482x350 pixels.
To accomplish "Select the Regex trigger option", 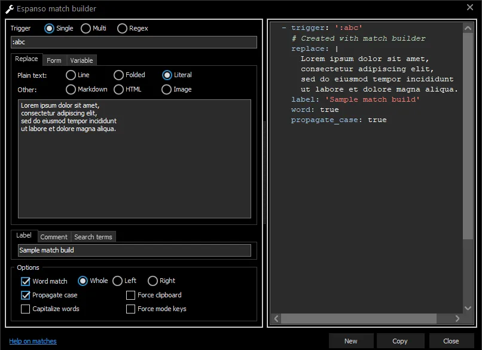I will coord(123,28).
